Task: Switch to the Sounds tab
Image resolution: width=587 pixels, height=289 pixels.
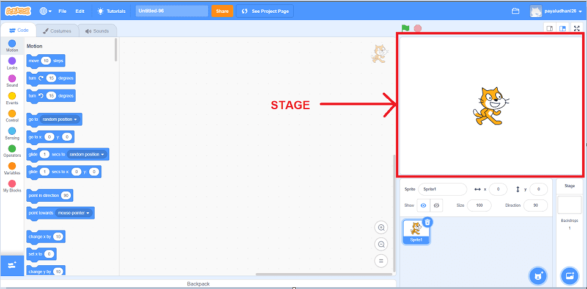Action: [x=97, y=31]
